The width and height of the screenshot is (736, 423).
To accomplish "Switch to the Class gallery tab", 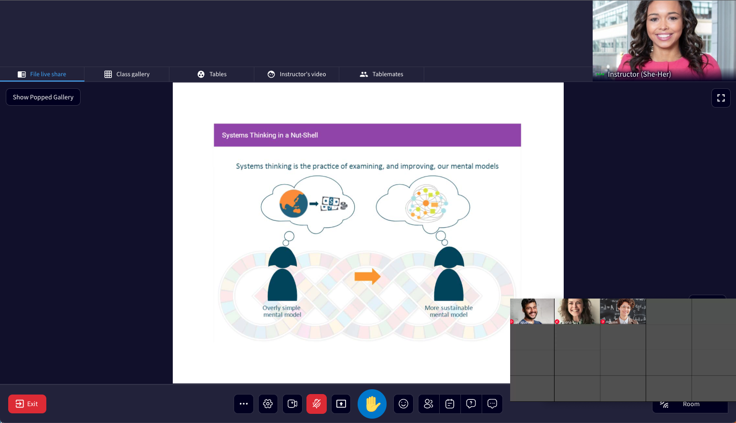I will click(x=126, y=74).
